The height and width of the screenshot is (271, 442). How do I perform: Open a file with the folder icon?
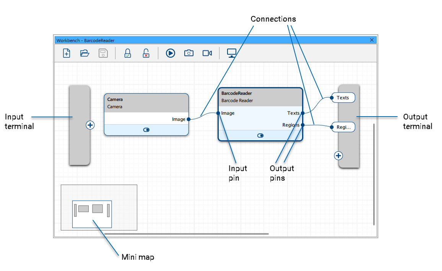tap(85, 53)
